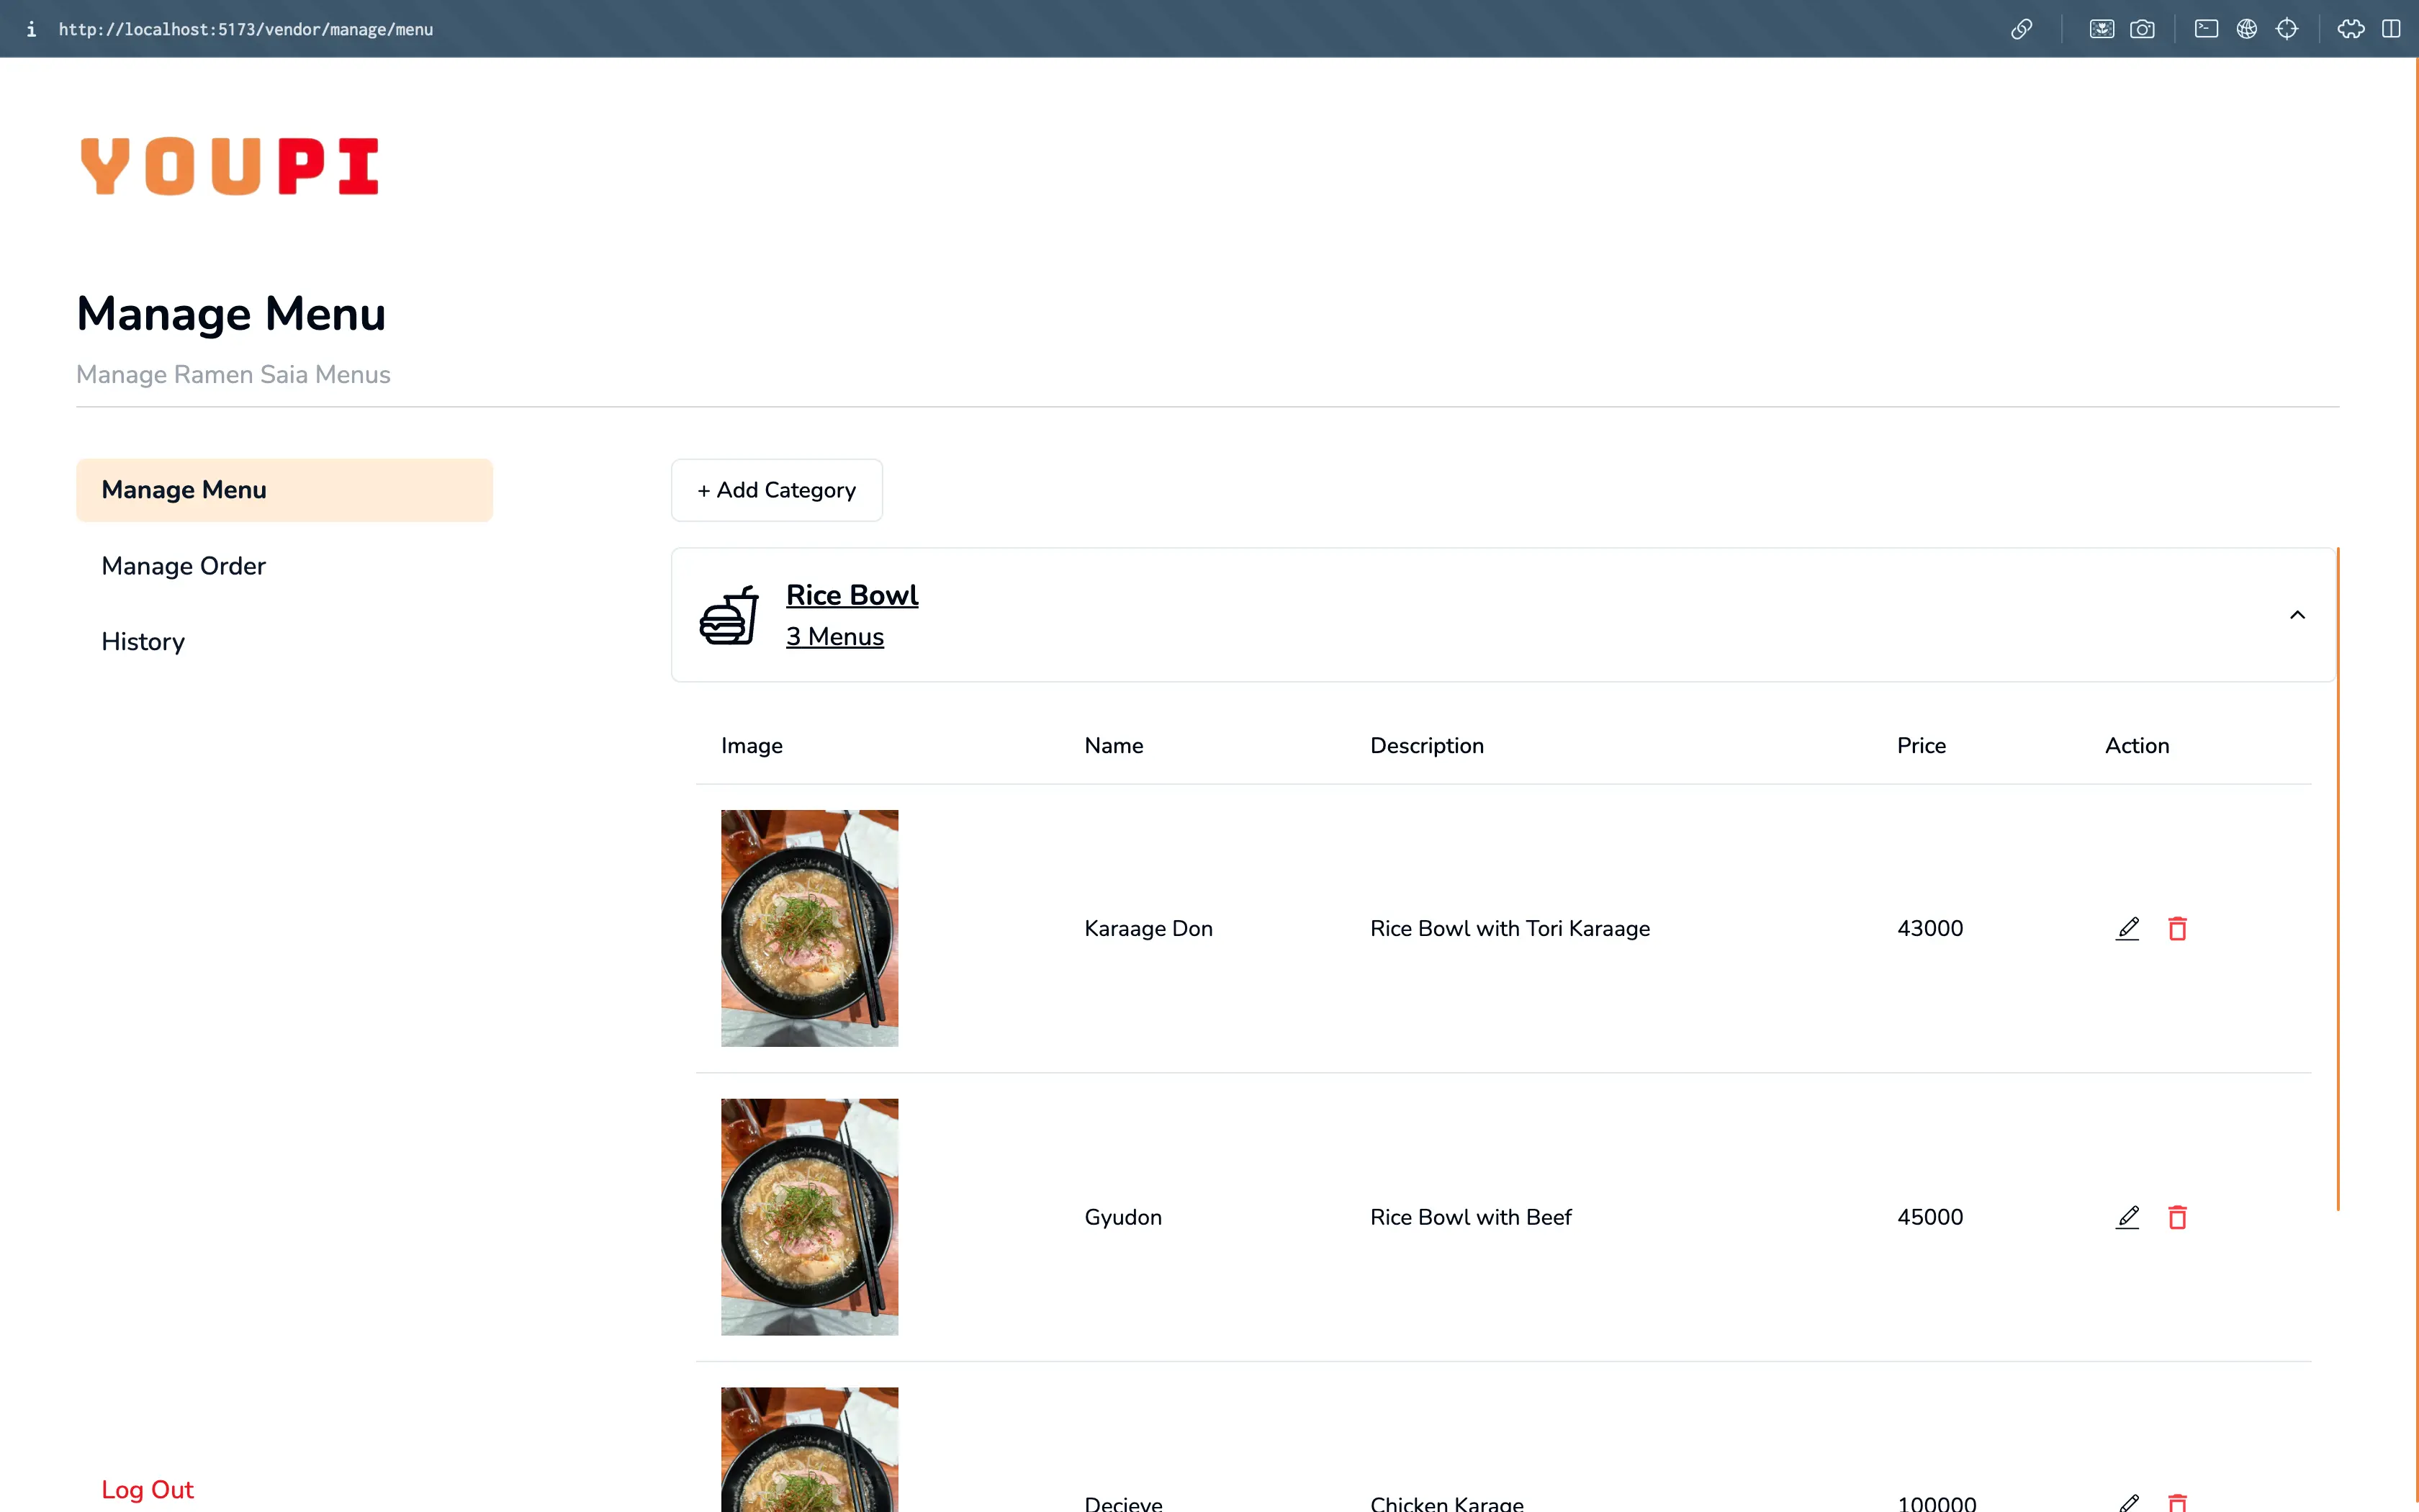Click the Add Category button
The width and height of the screenshot is (2419, 1512).
pyautogui.click(x=777, y=490)
